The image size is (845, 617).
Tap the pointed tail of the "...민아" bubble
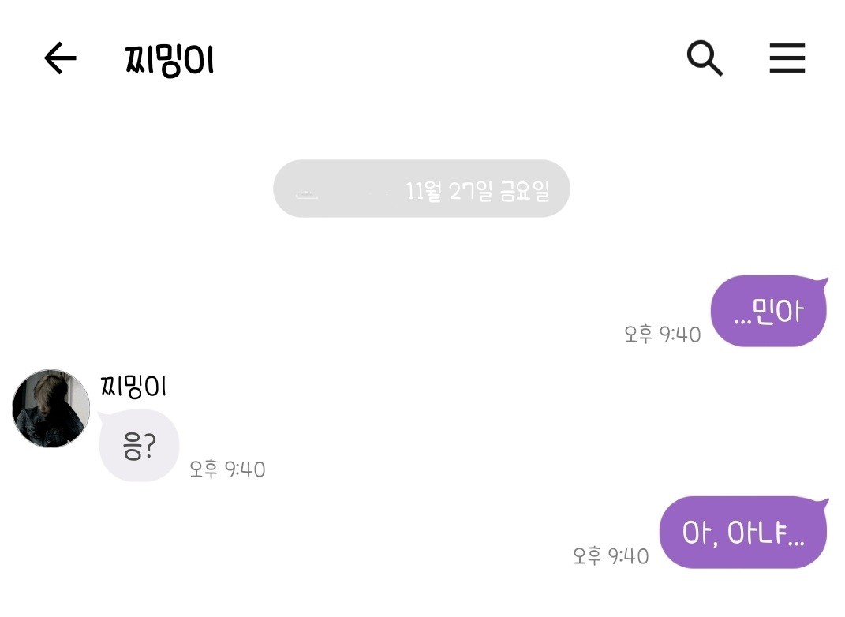(x=822, y=281)
